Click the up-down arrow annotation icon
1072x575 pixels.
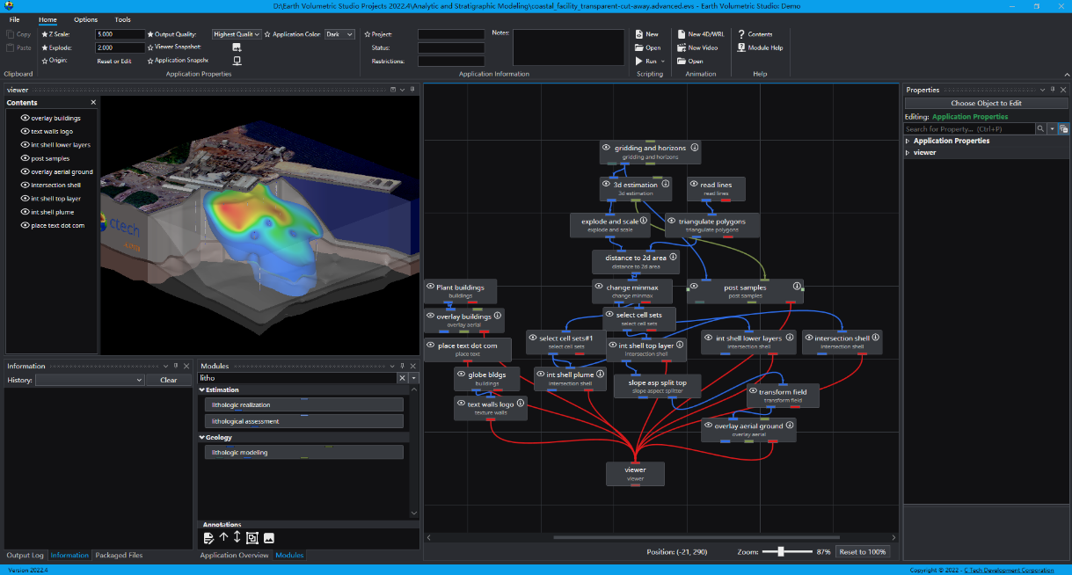coord(237,537)
